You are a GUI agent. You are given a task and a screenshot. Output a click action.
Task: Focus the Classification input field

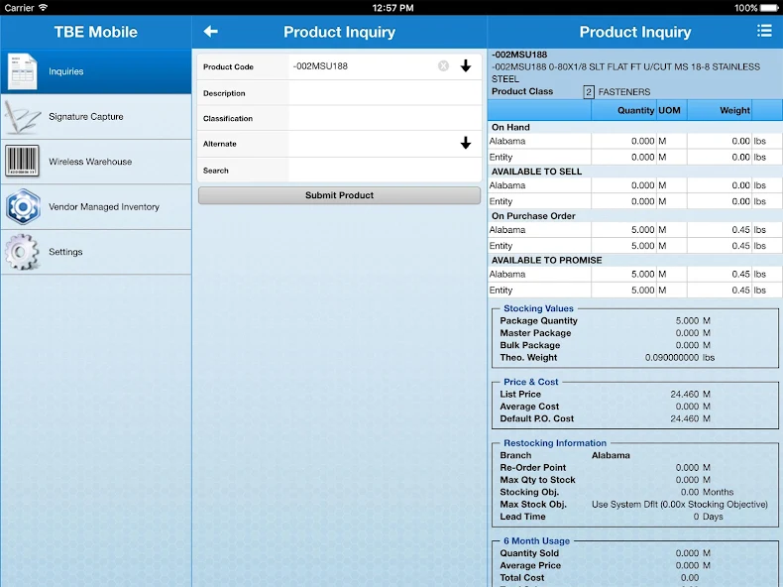click(385, 118)
